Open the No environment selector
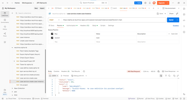Screen dimensions: 187x100 click(x=171, y=8)
